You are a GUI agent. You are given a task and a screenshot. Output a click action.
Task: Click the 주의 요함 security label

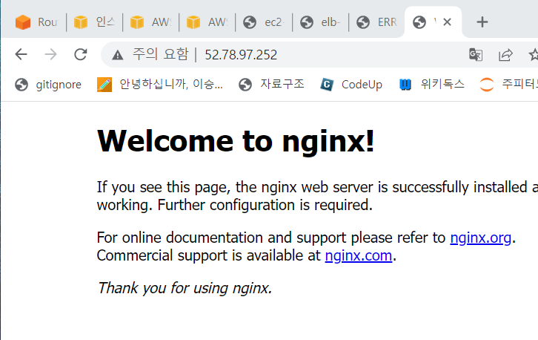[161, 54]
